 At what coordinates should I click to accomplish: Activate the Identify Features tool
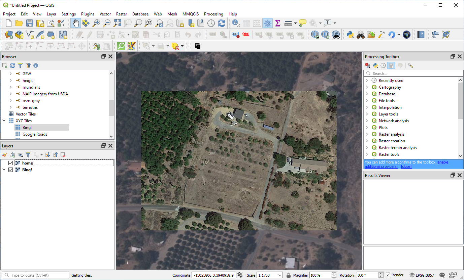236,23
